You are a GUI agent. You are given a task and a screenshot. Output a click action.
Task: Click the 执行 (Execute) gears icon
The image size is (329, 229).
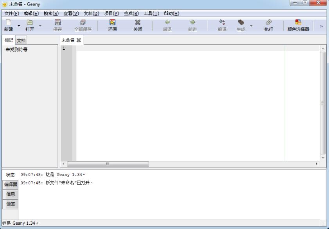pos(269,22)
